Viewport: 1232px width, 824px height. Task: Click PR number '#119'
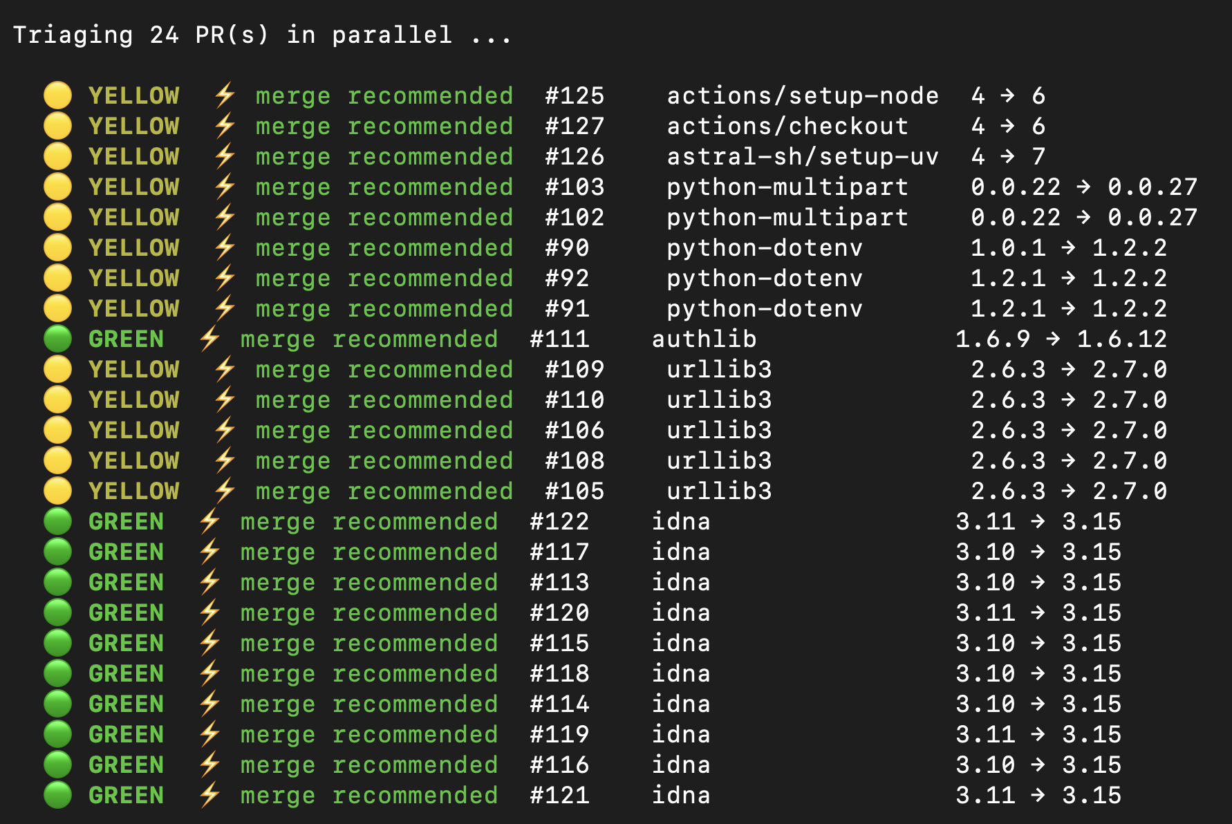pos(559,734)
